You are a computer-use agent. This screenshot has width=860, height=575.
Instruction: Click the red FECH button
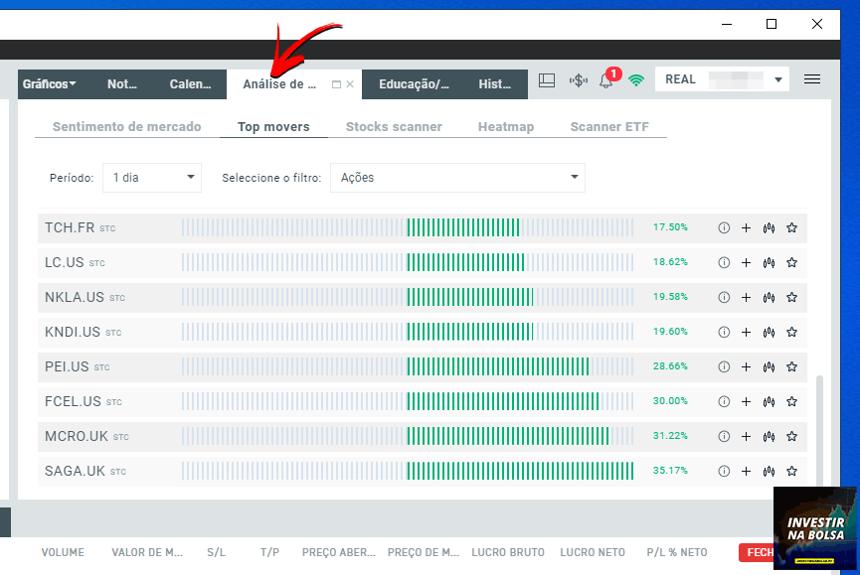tap(757, 552)
